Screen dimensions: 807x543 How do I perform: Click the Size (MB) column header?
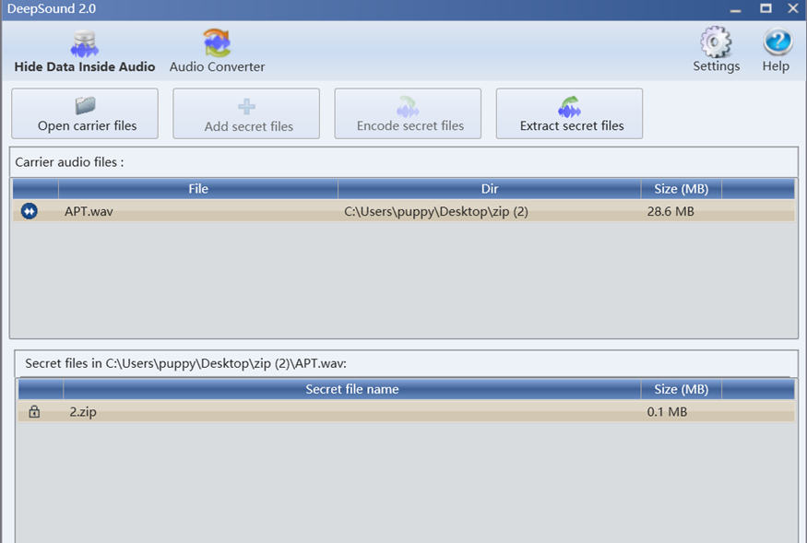(x=681, y=188)
